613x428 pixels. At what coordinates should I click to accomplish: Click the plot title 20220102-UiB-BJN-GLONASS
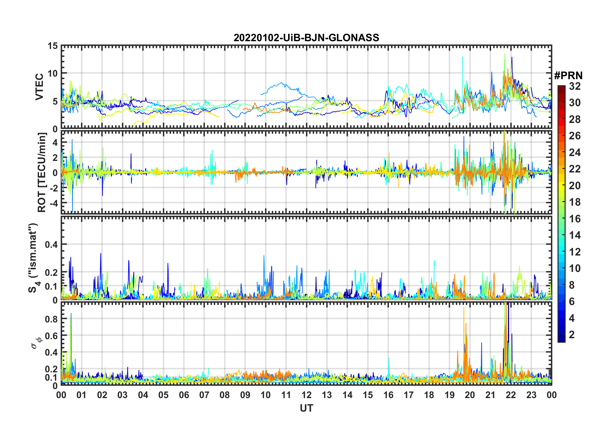(x=306, y=38)
